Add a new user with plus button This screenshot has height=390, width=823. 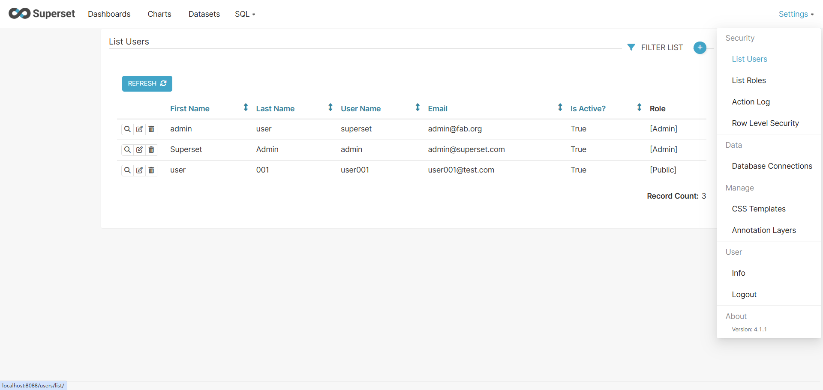click(x=700, y=48)
